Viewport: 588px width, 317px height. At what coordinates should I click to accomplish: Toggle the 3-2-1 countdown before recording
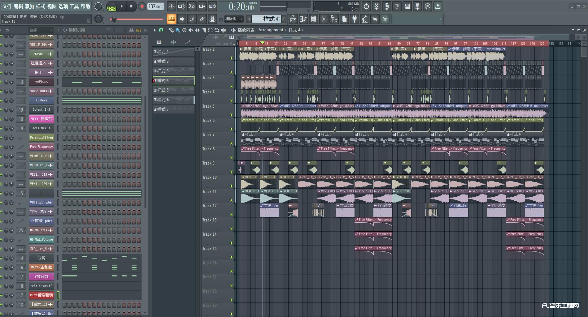click(192, 6)
